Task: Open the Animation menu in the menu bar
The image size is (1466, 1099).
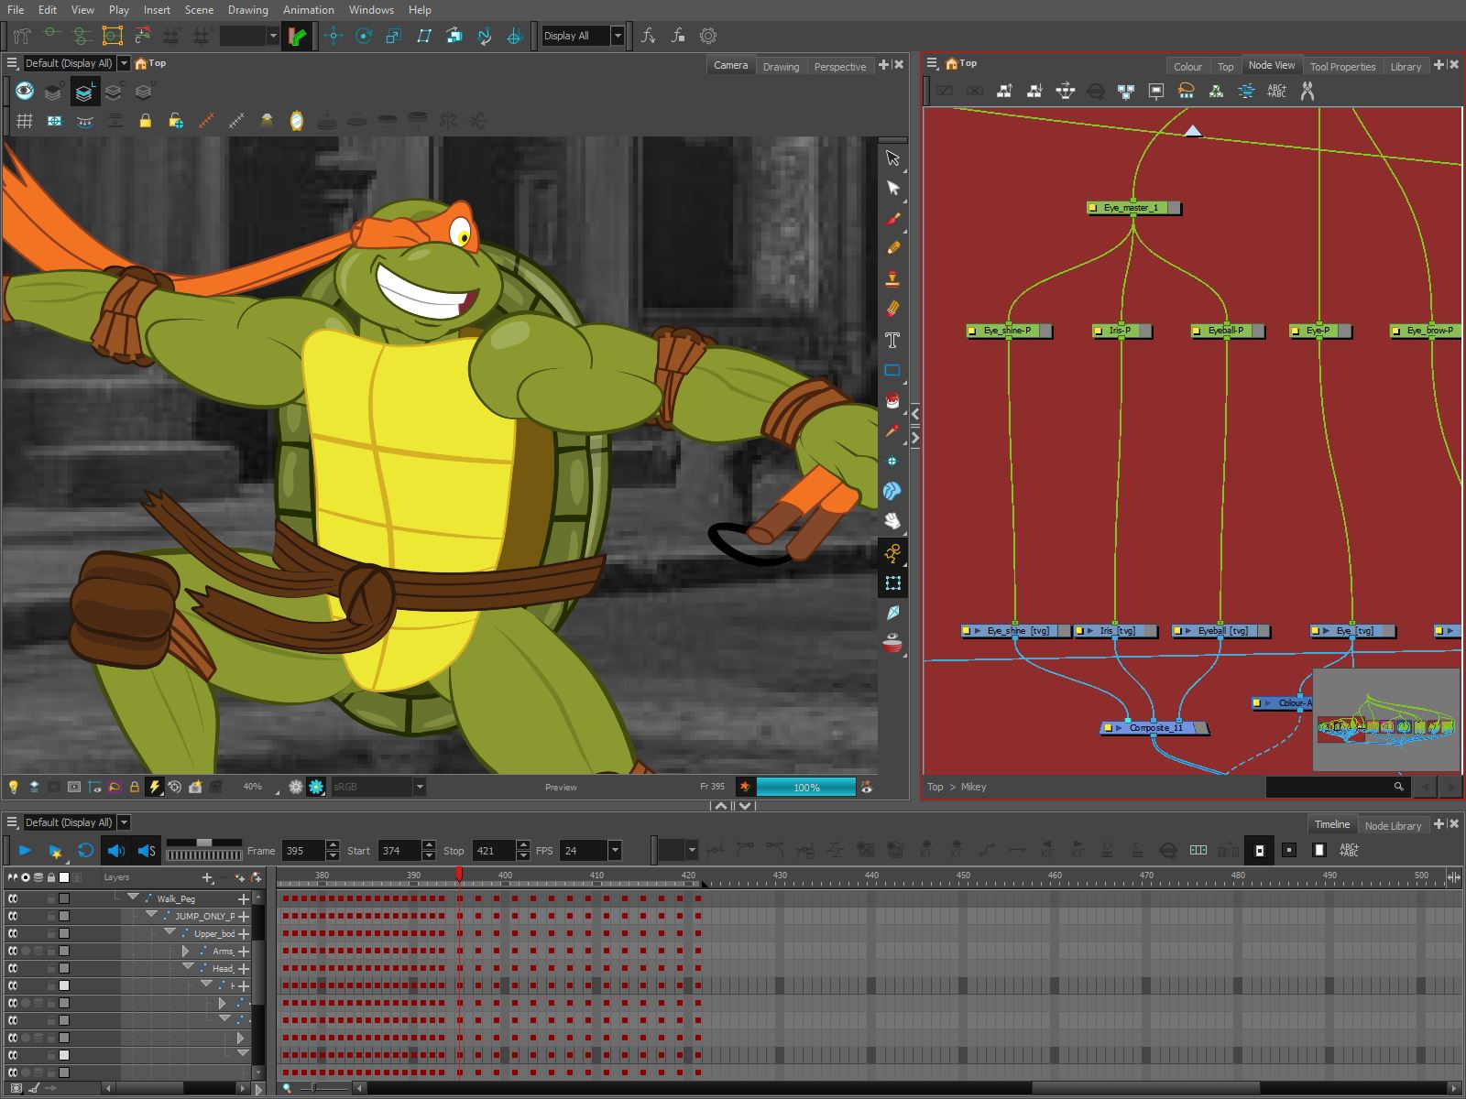Action: (308, 10)
